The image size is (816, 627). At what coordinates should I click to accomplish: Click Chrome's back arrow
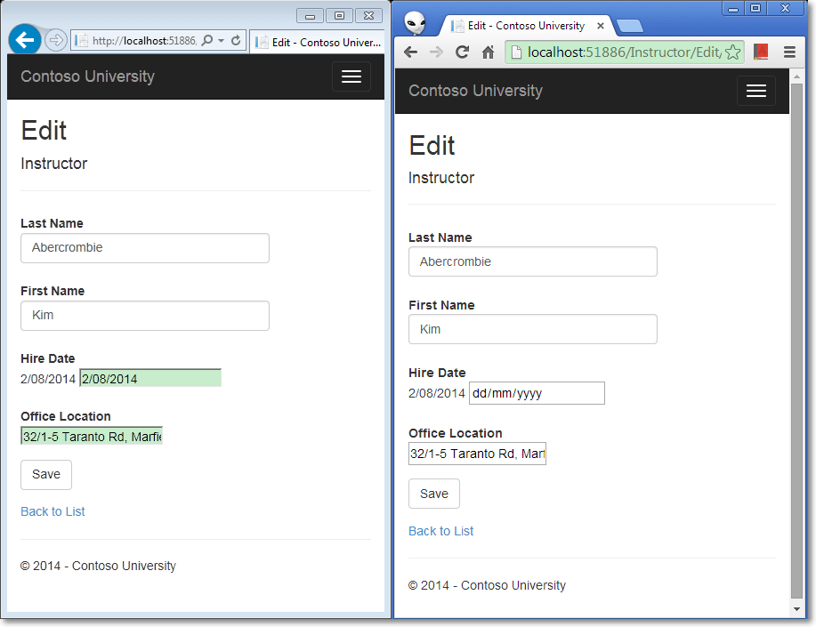click(410, 52)
